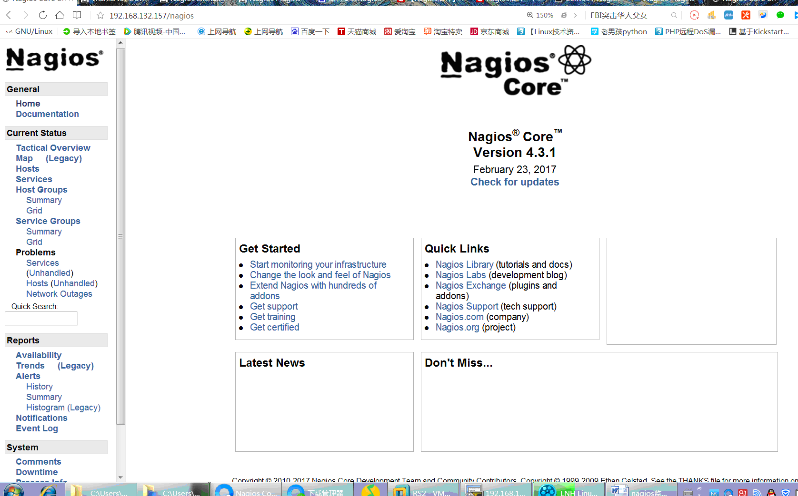The height and width of the screenshot is (496, 798).
Task: Click the Check for updates link
Action: point(515,182)
